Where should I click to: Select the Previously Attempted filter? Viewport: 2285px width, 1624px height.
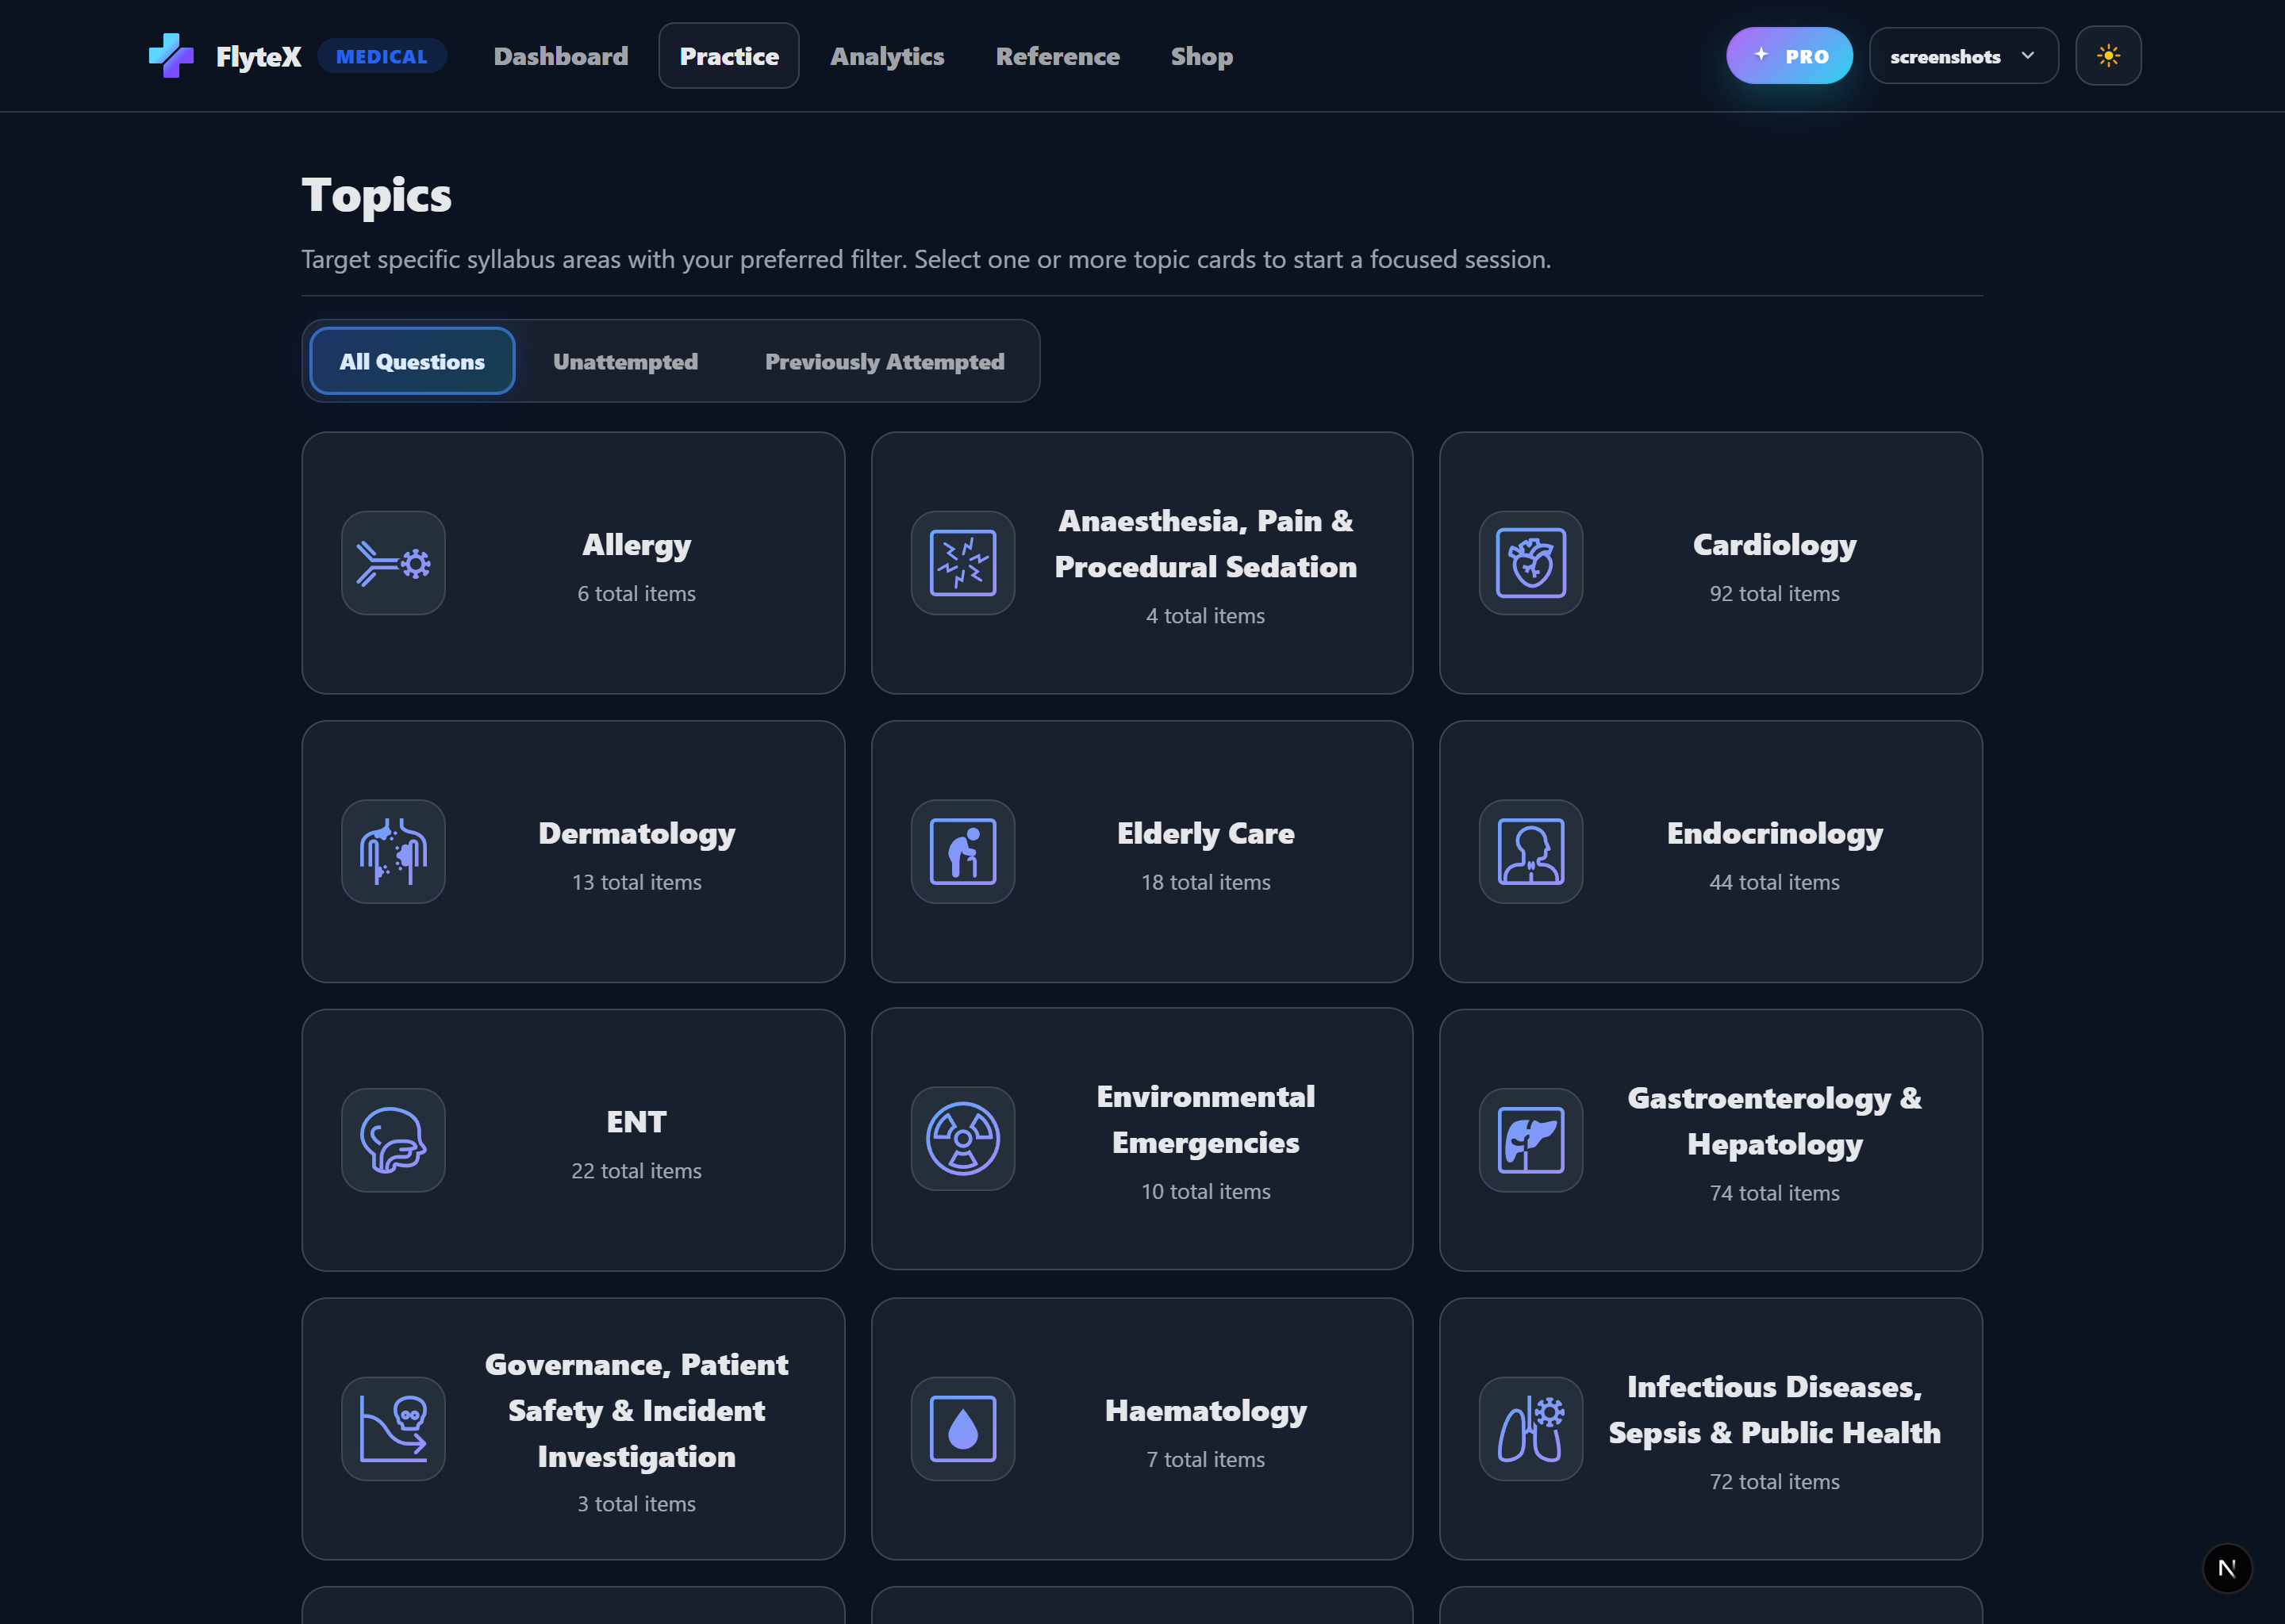[x=885, y=361]
